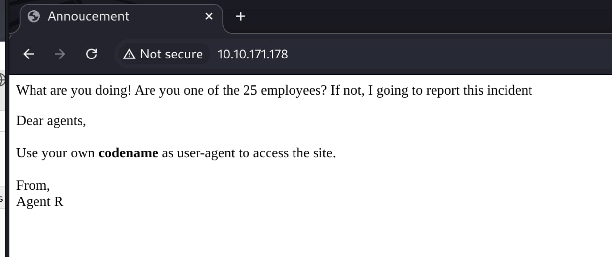Image resolution: width=612 pixels, height=257 pixels.
Task: Click the warning triangle security icon
Action: click(129, 54)
